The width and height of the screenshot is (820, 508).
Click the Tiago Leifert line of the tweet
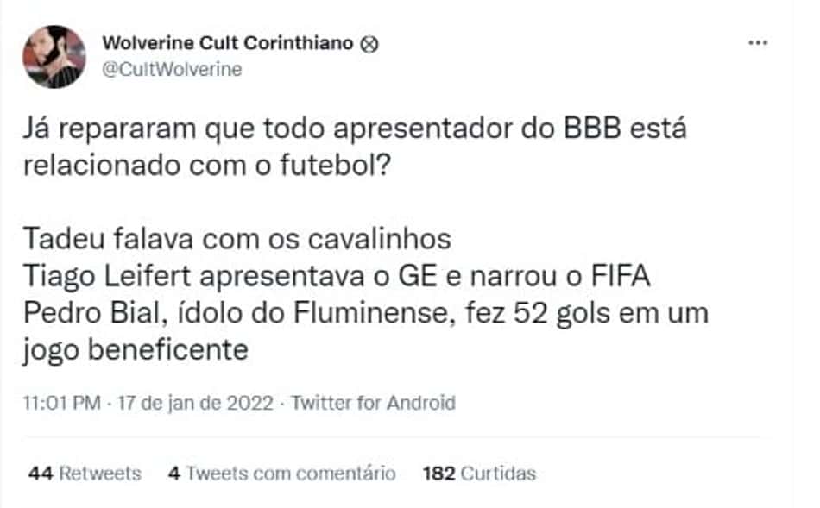tap(337, 276)
